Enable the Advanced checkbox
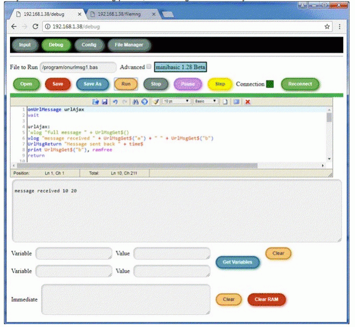This screenshot has width=355, height=327. 148,67
